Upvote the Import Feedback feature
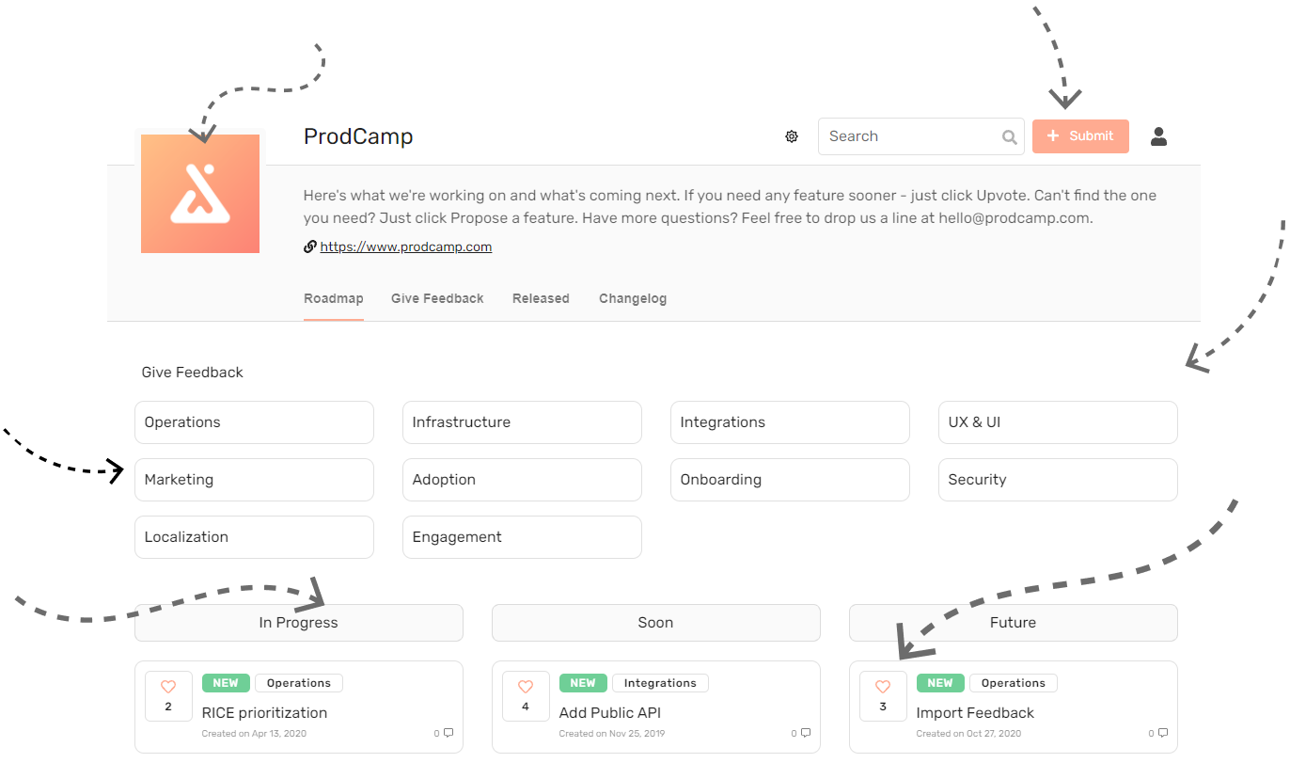The image size is (1290, 763). pos(883,696)
